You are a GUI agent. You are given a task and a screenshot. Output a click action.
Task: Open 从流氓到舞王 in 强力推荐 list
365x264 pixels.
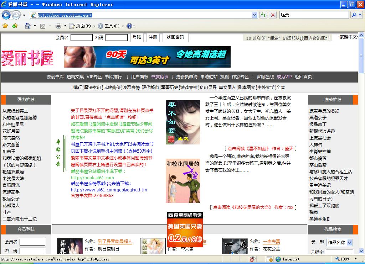(15, 111)
